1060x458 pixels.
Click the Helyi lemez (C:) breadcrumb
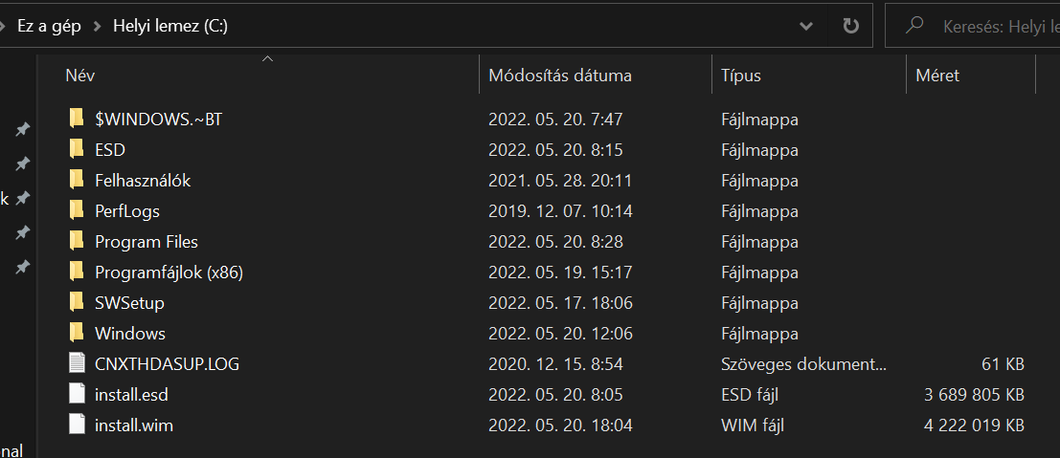pyautogui.click(x=171, y=27)
